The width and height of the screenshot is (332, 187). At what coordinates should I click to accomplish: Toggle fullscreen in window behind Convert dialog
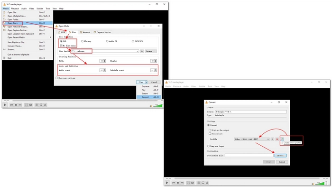click(x=188, y=183)
